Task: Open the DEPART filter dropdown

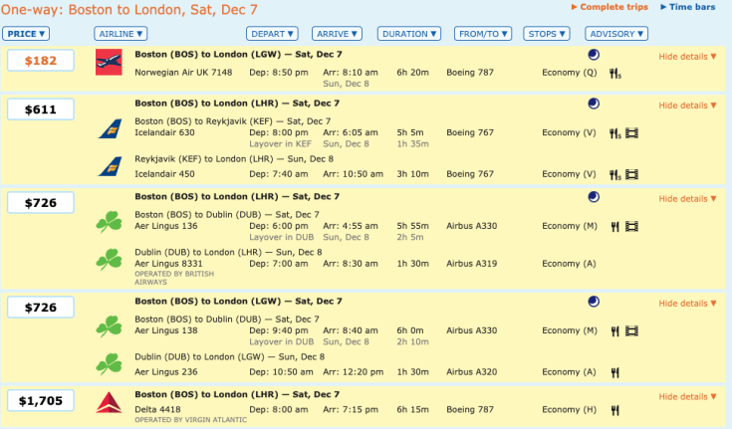Action: (272, 34)
